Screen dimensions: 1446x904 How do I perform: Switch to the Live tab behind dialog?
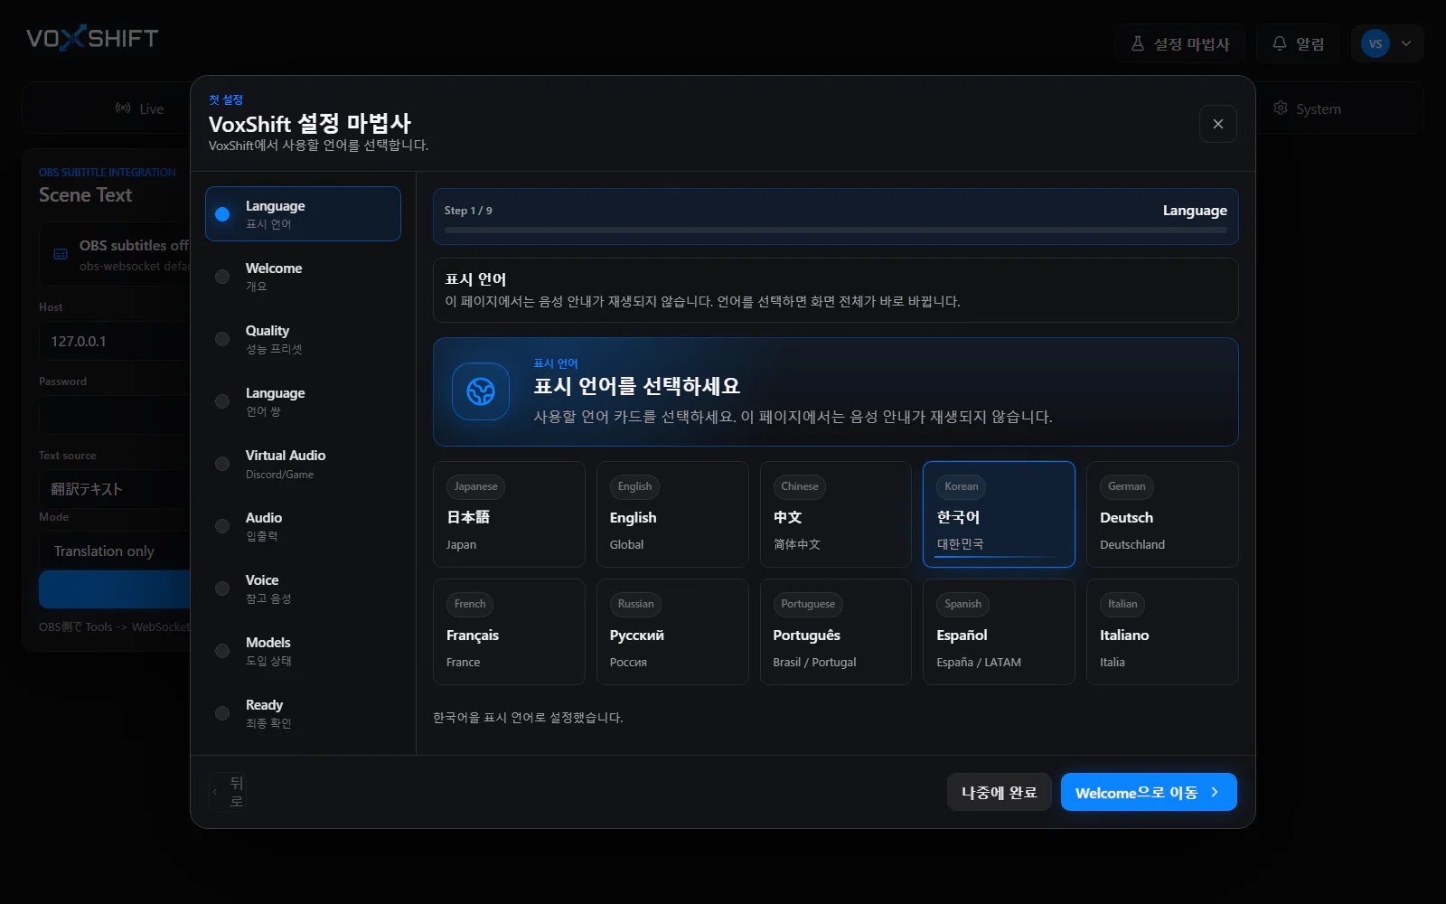[140, 108]
